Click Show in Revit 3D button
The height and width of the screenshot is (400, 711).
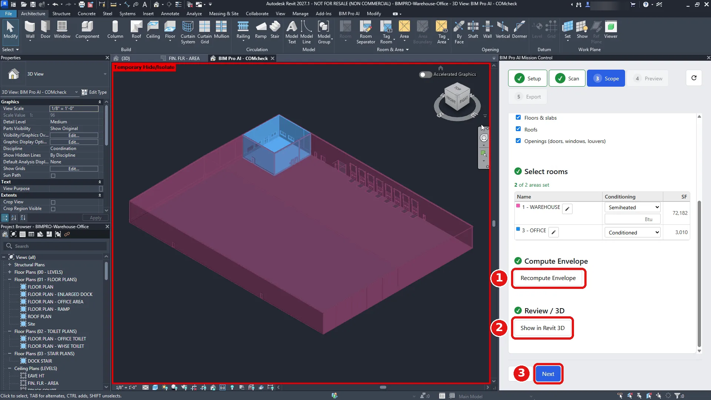pos(543,328)
